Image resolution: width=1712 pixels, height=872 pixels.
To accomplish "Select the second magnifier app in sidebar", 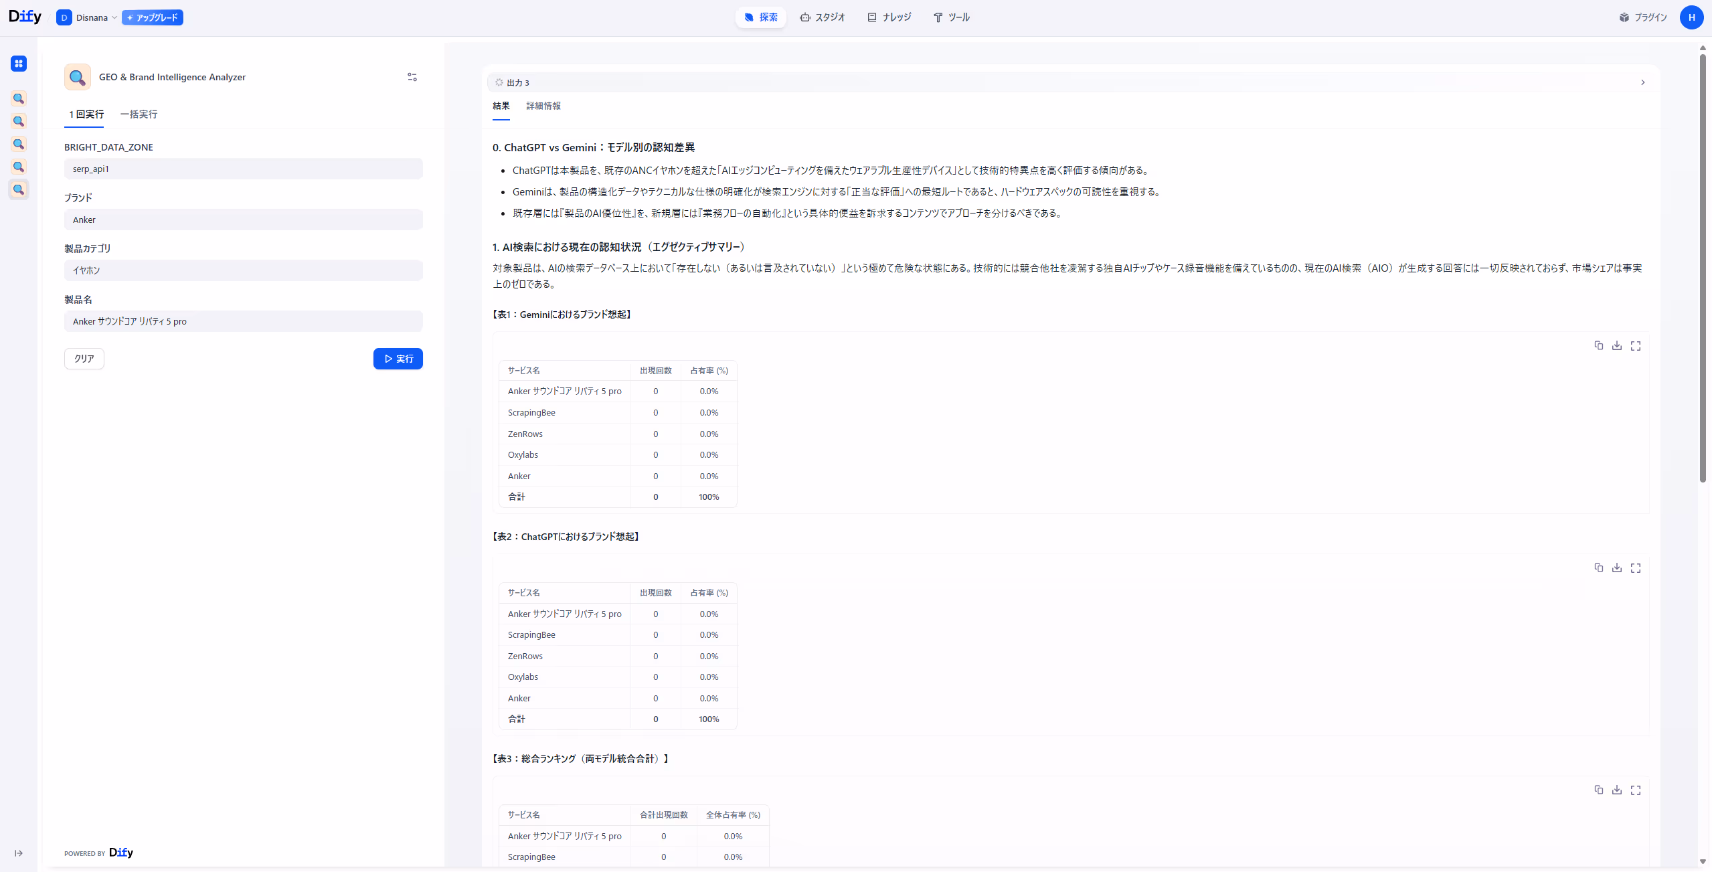I will click(x=19, y=121).
